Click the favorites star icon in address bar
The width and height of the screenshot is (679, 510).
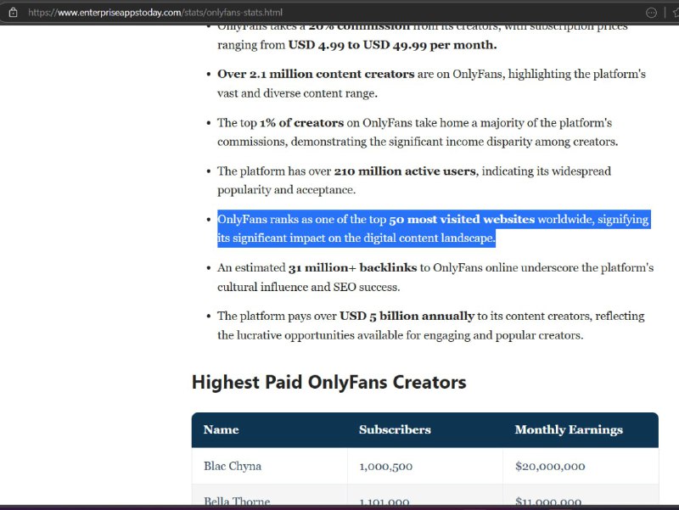point(676,13)
